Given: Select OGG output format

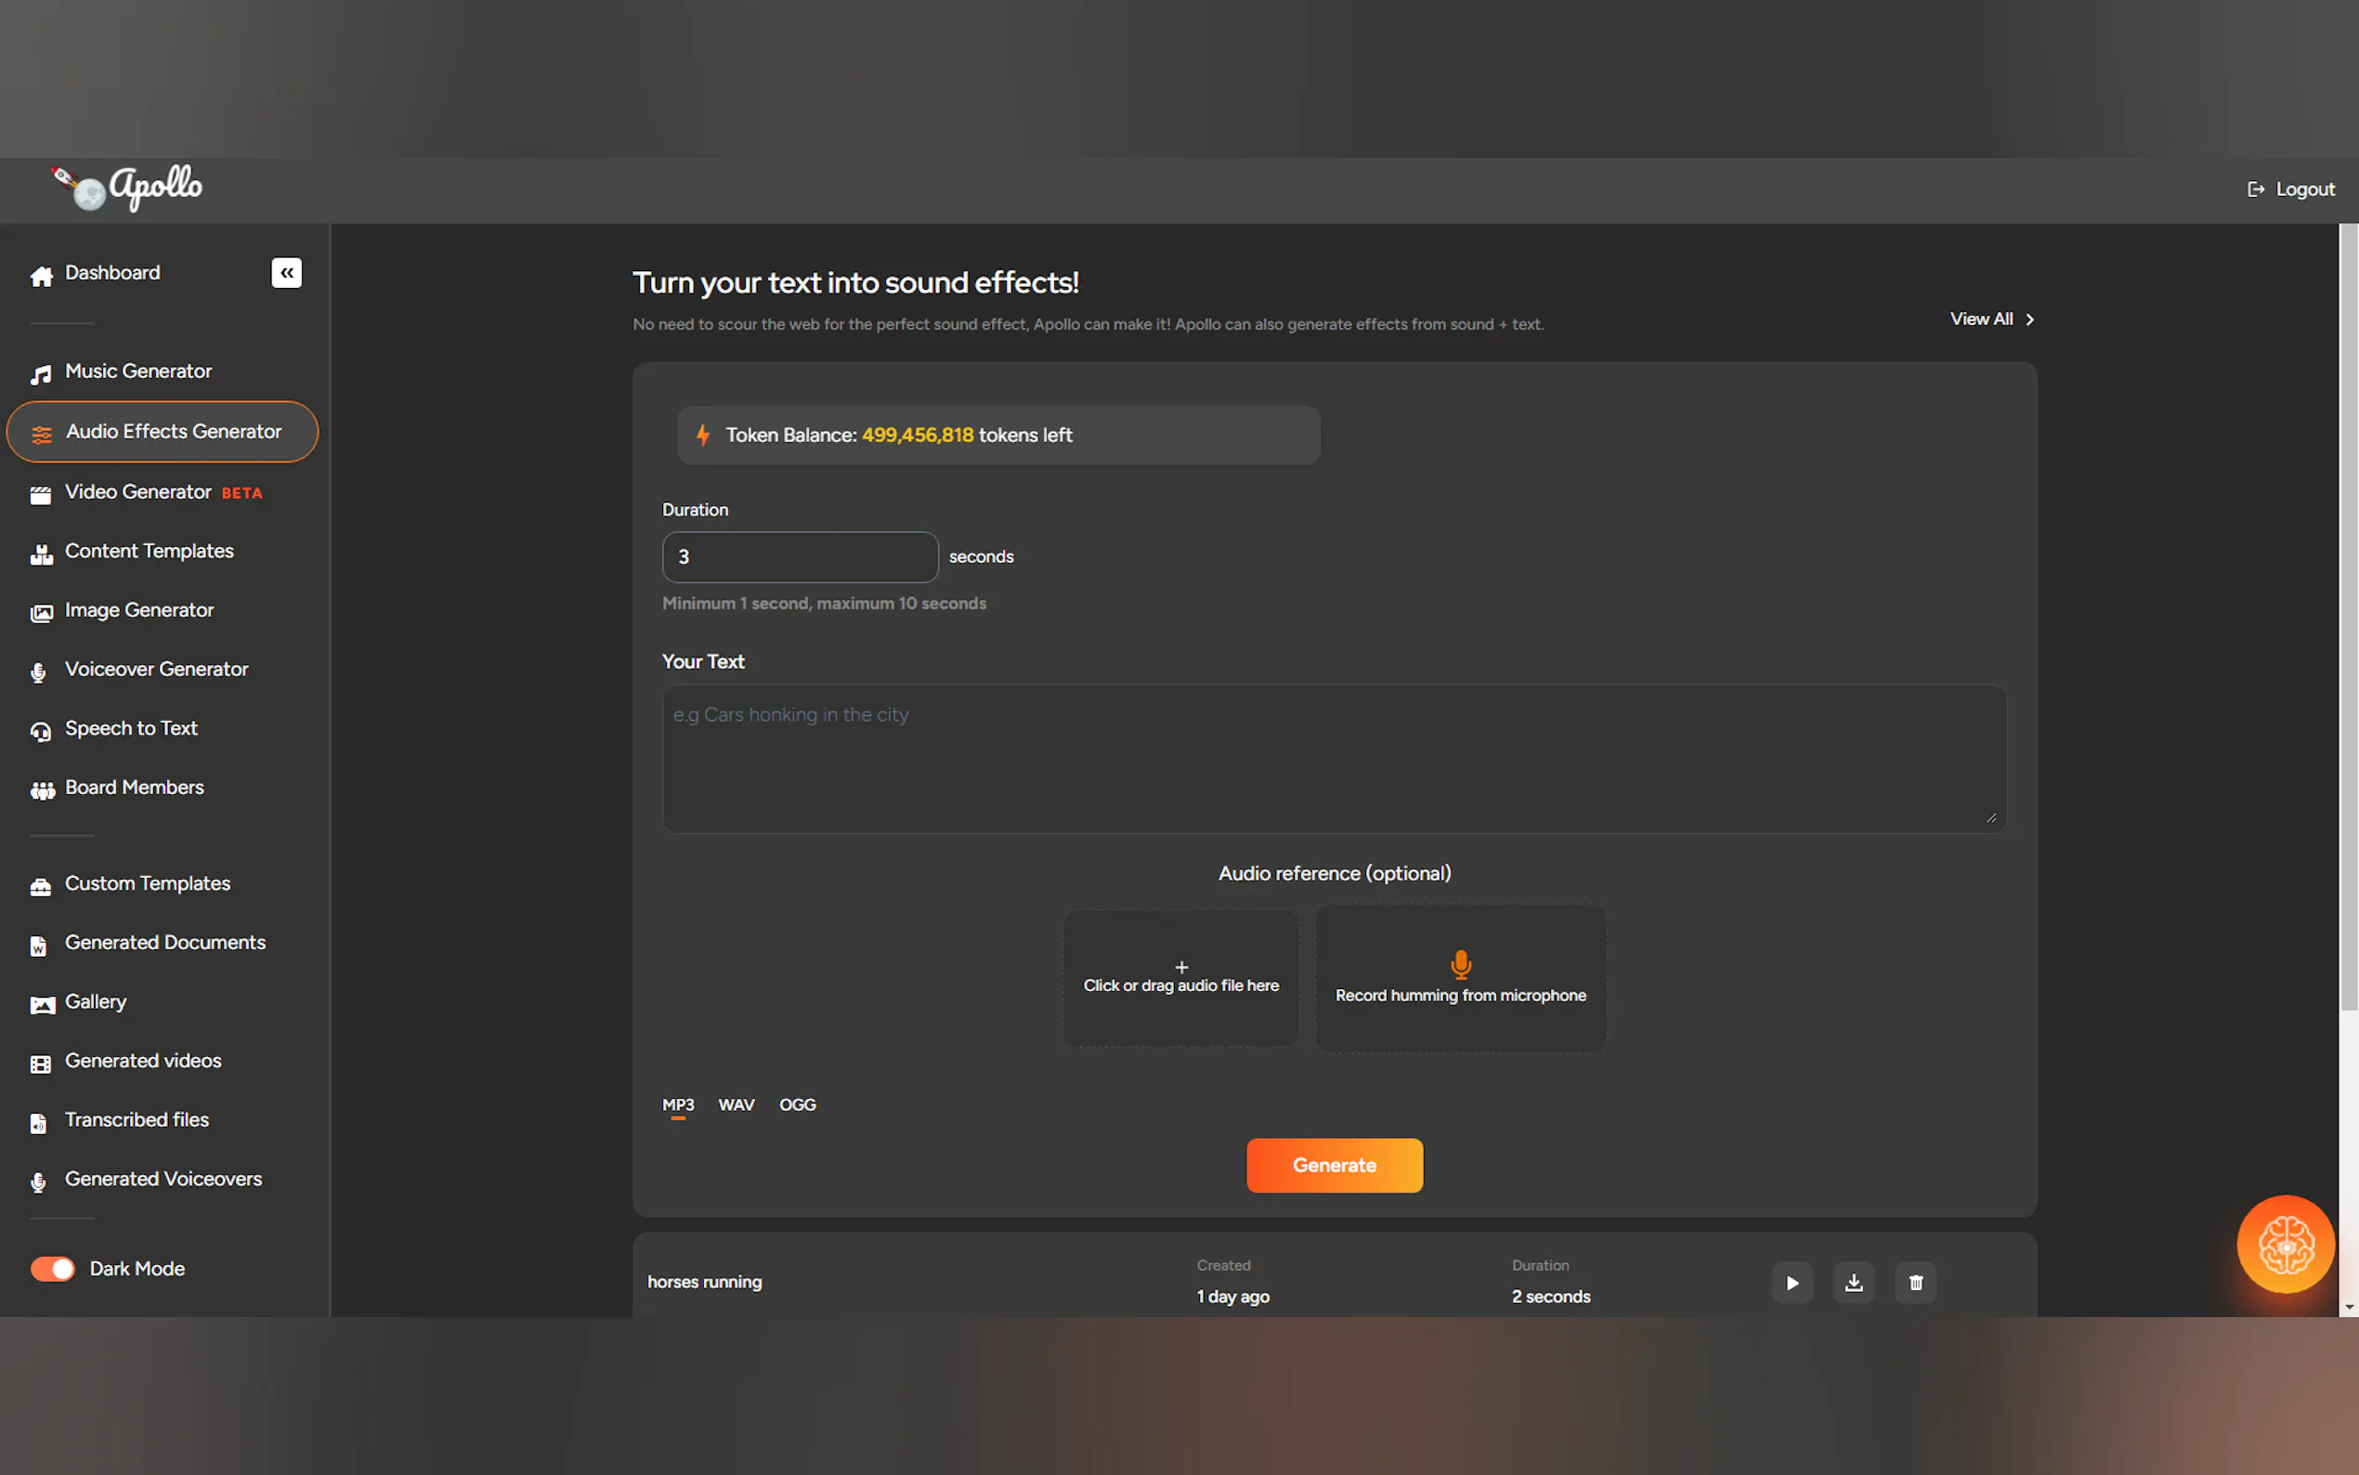Looking at the screenshot, I should click(x=797, y=1104).
